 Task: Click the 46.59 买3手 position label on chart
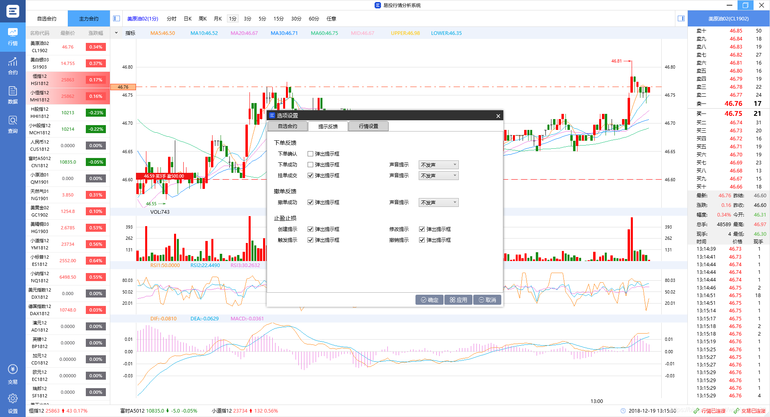(164, 176)
